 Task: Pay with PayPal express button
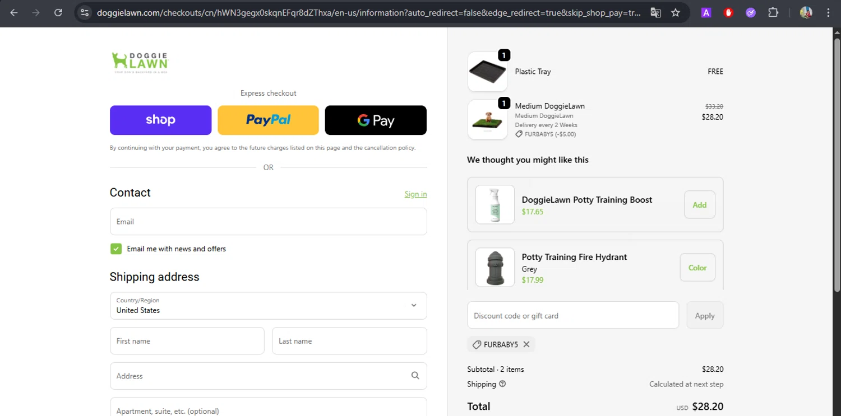point(268,120)
